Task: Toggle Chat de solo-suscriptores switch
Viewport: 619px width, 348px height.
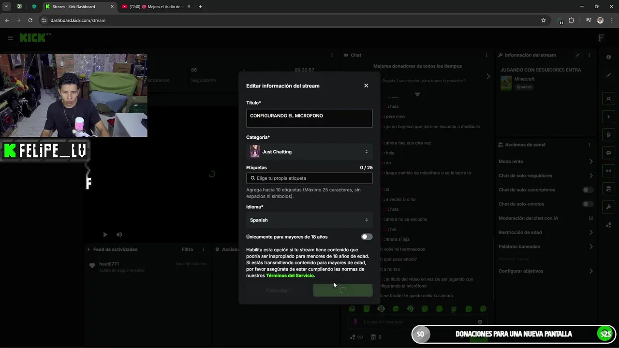Action: pyautogui.click(x=588, y=190)
